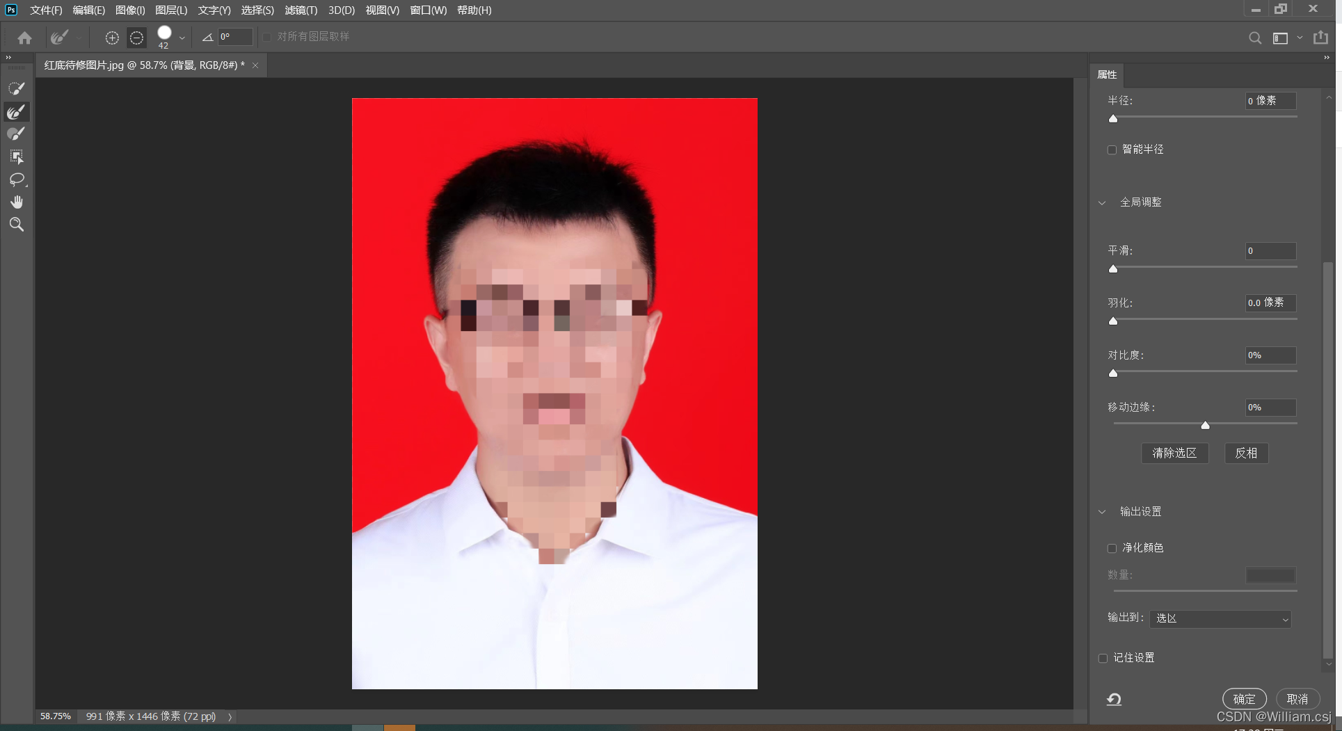This screenshot has height=731, width=1342.
Task: Click the Home icon in options bar
Action: tap(24, 38)
